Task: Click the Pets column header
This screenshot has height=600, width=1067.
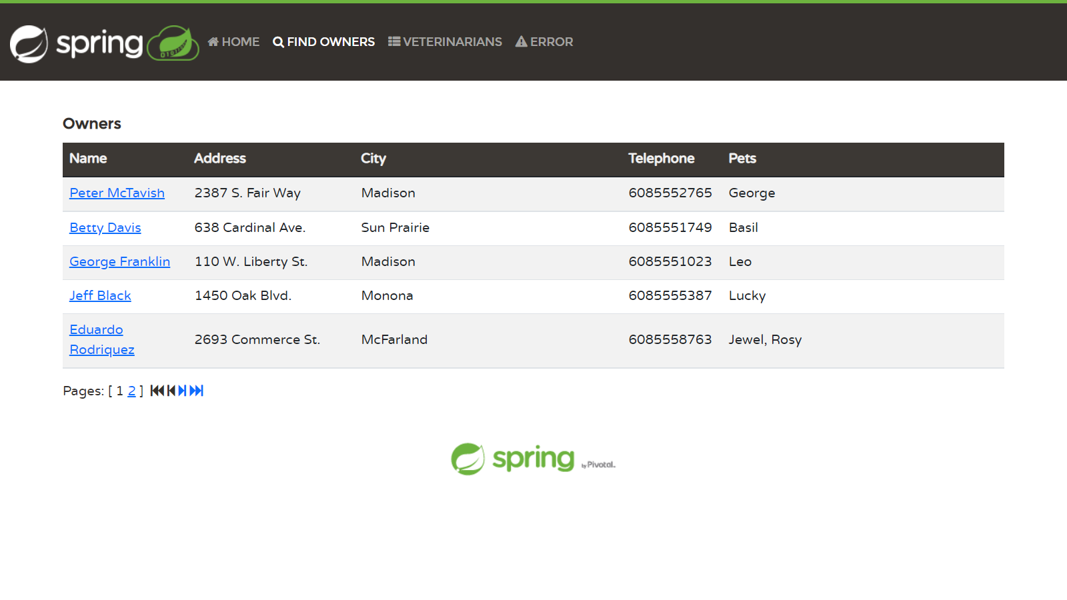Action: (x=742, y=159)
